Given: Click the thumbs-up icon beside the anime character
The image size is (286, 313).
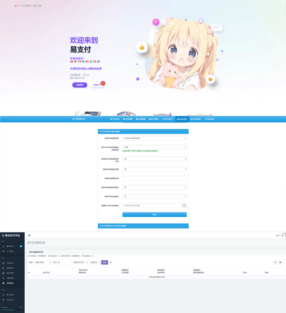Looking at the screenshot, I should pos(141,47).
